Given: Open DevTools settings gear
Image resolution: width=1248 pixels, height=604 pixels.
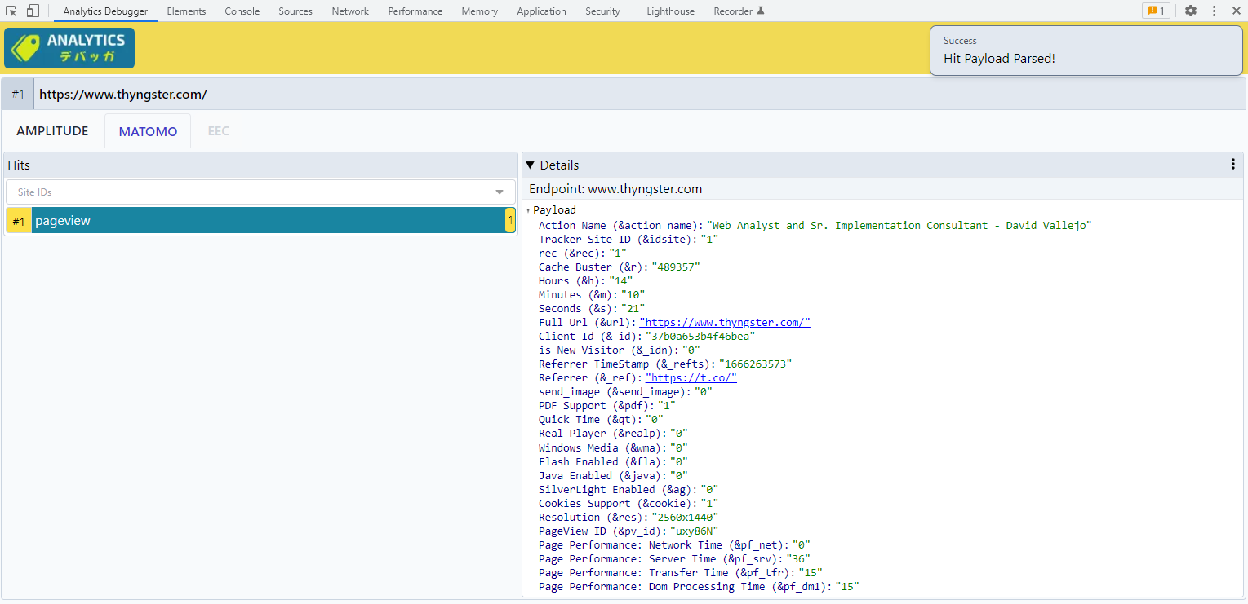Looking at the screenshot, I should (1191, 11).
